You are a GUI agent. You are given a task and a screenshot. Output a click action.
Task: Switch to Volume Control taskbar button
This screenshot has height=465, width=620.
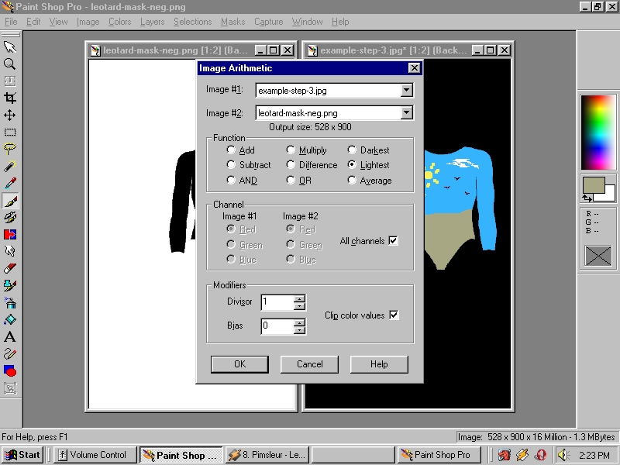point(95,455)
